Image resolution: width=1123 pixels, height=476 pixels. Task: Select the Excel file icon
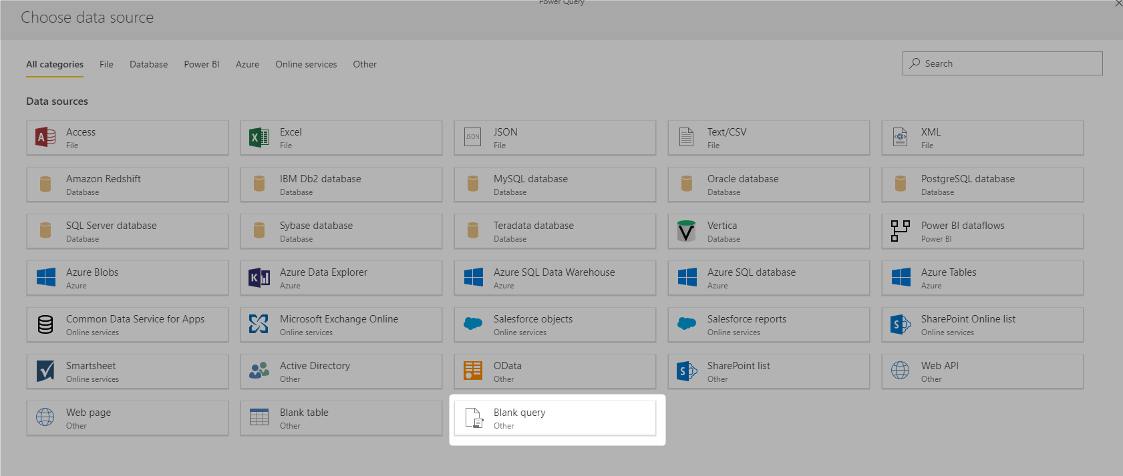(259, 138)
